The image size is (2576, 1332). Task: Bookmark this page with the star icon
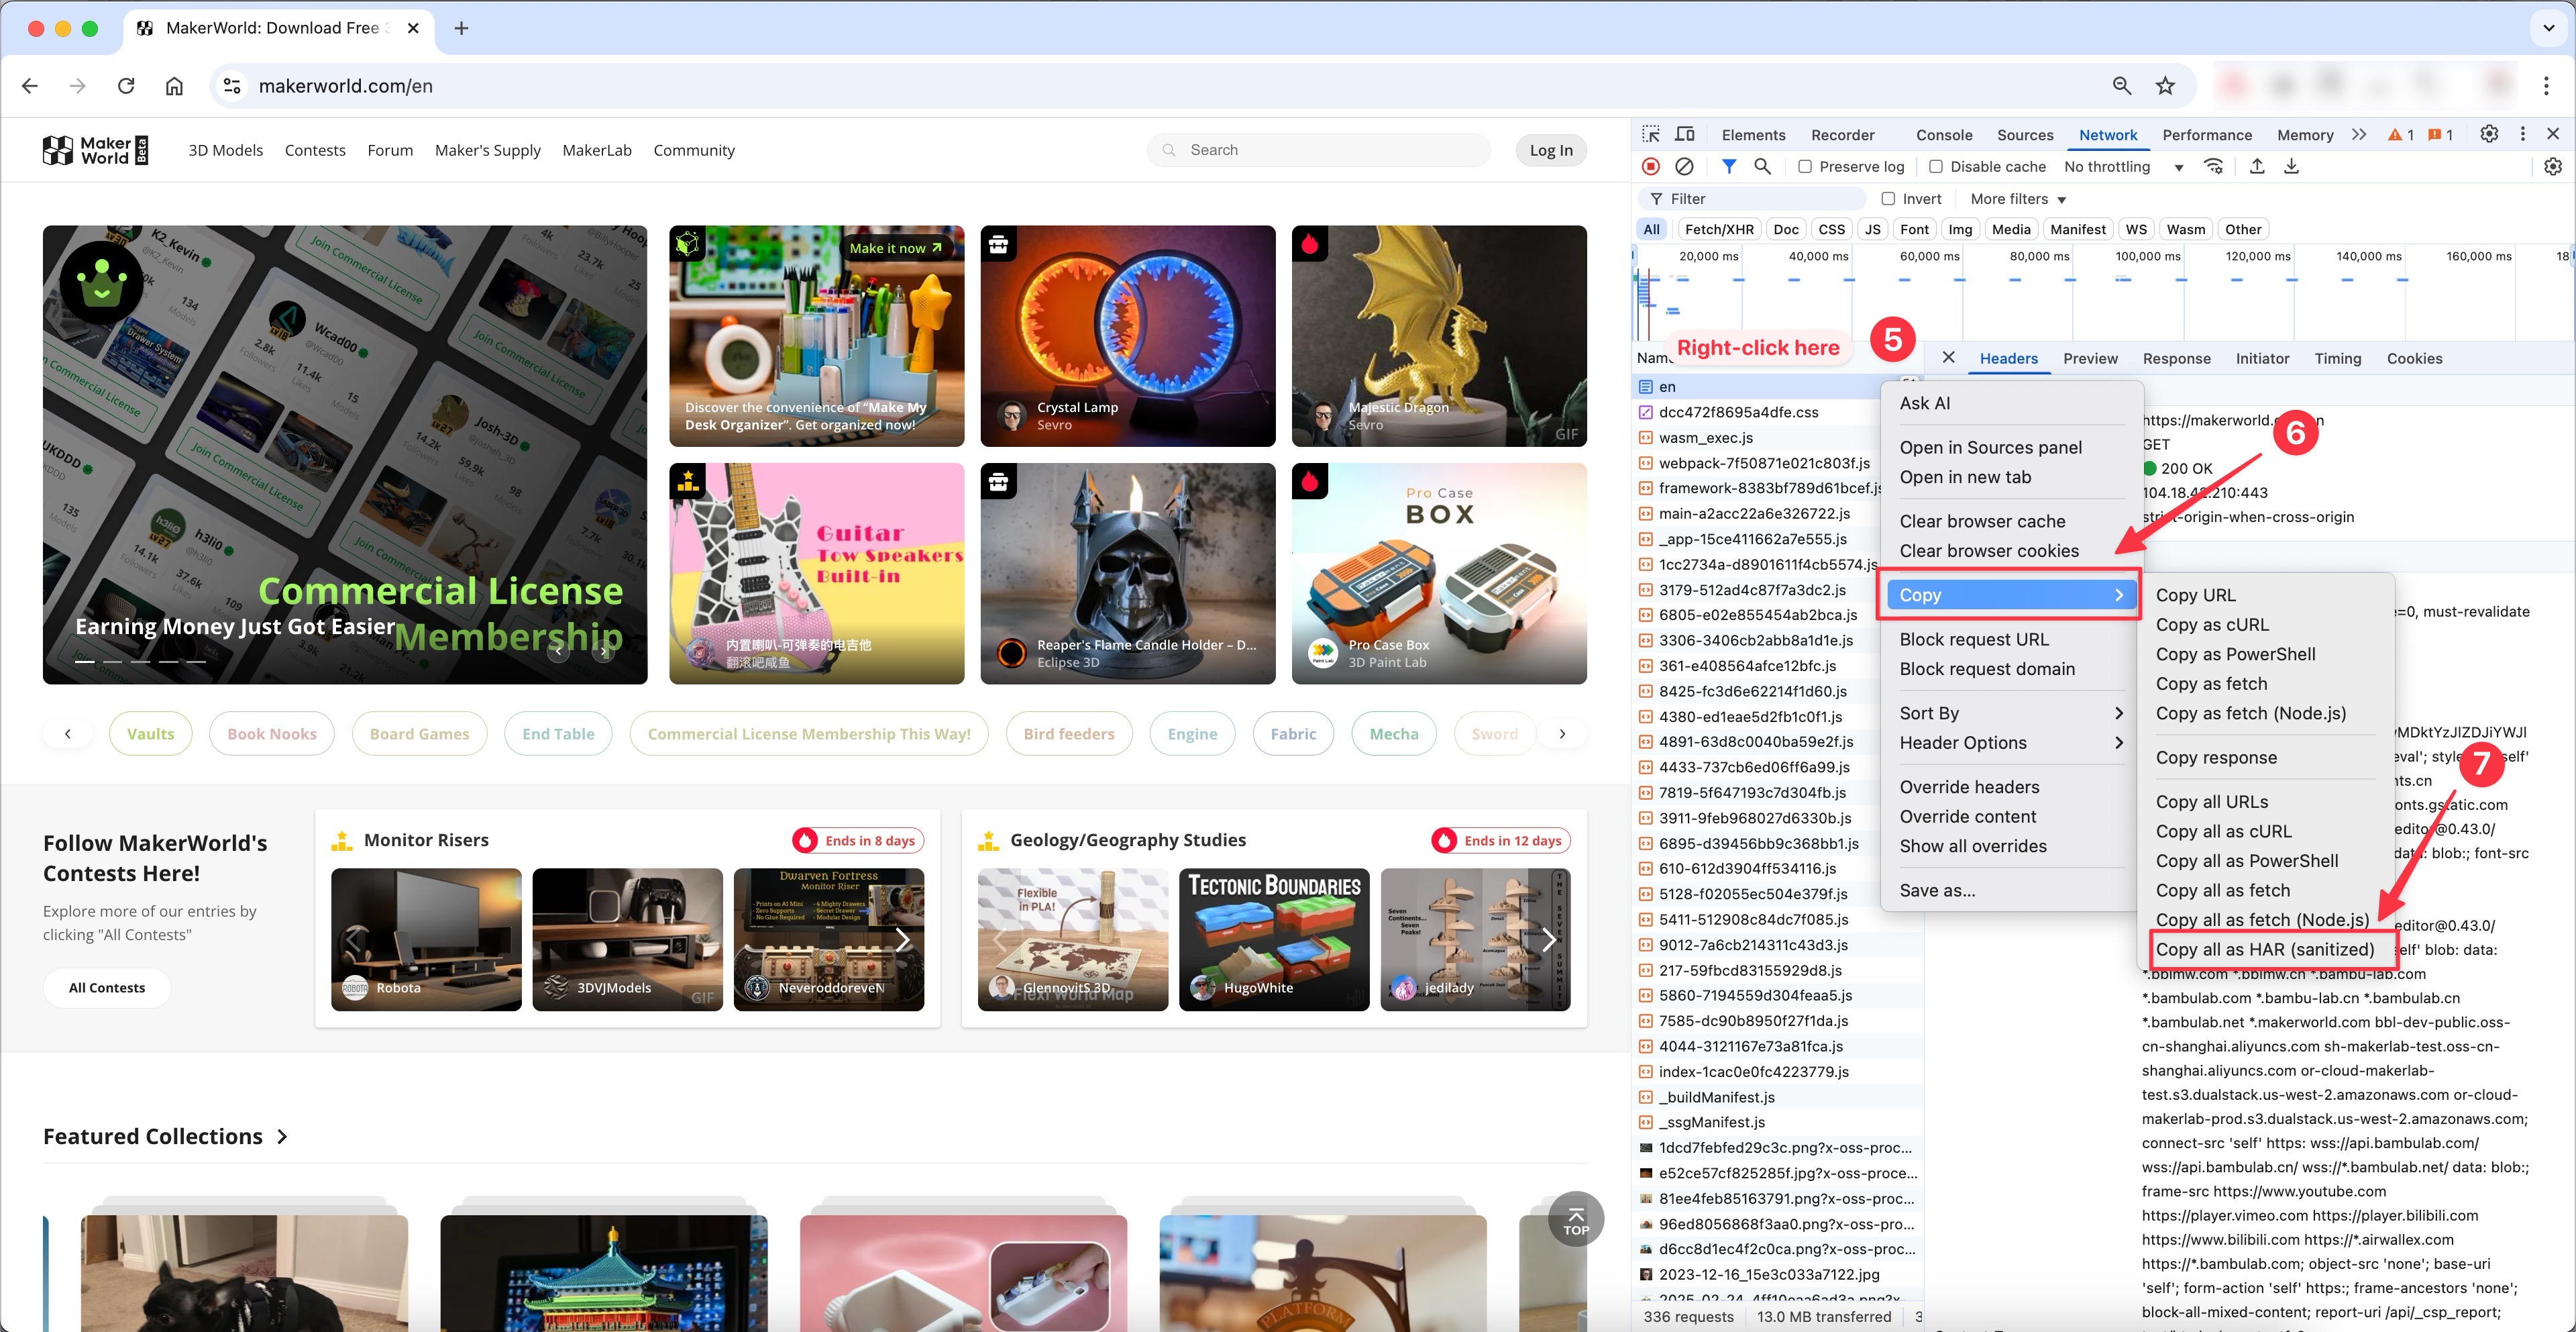pos(2165,86)
